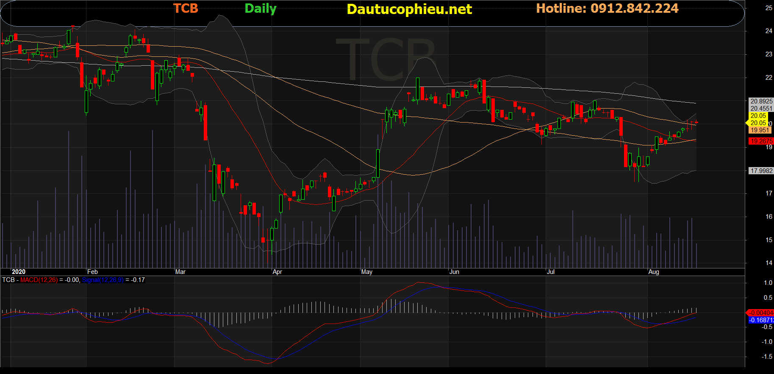This screenshot has height=374, width=774.
Task: Select the Mar marker on time axis
Action: pos(180,272)
